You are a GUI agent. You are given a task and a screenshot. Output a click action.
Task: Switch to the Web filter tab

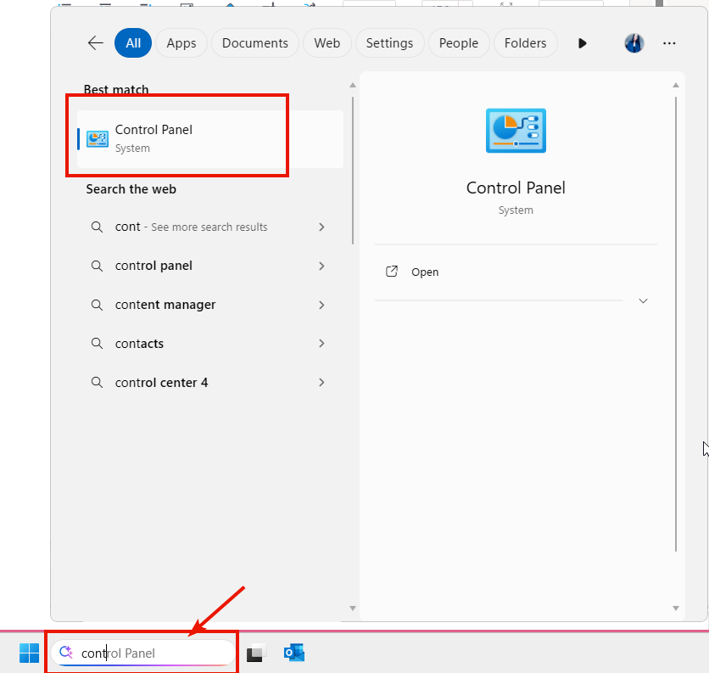click(327, 43)
